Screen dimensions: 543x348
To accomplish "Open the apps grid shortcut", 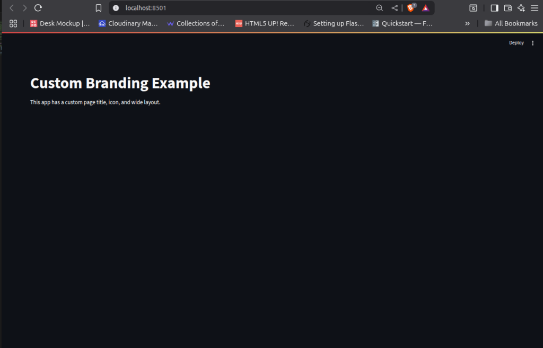I will [x=13, y=23].
